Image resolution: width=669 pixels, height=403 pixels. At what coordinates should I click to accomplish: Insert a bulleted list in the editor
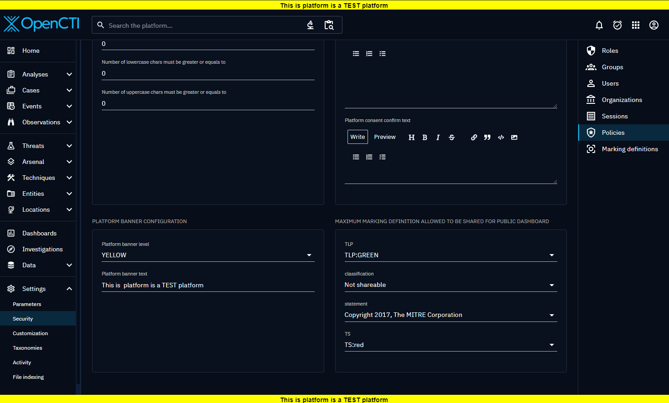click(356, 157)
